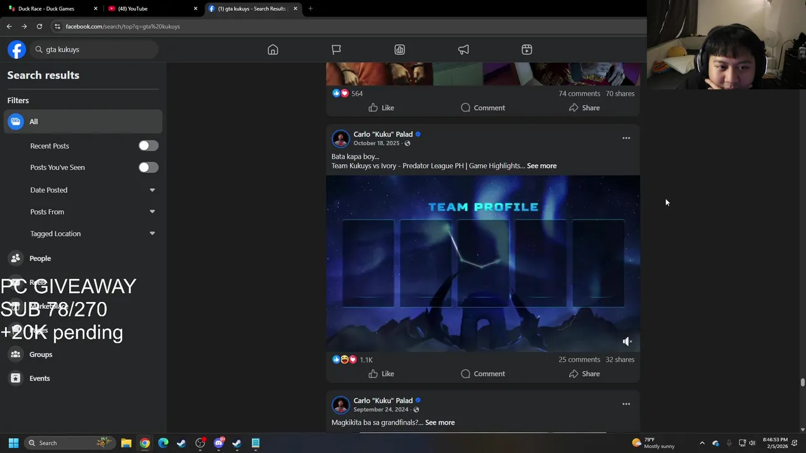Open the taskbar date and time panel
This screenshot has width=806, height=453.
[x=775, y=443]
